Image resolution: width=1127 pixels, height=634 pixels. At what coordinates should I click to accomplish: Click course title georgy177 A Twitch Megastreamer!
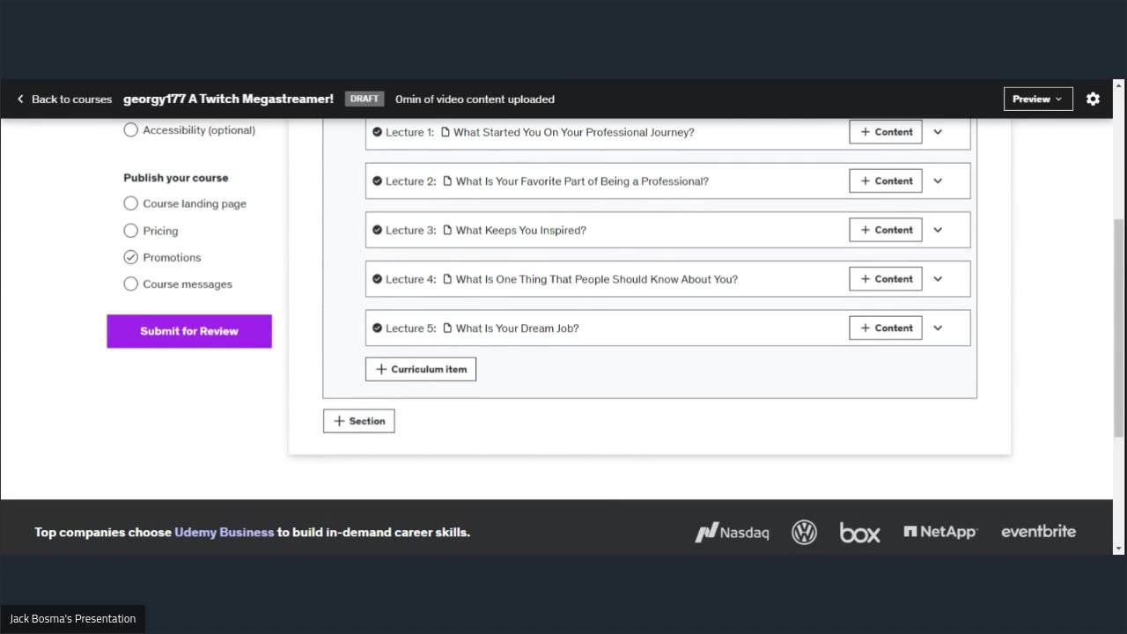(228, 100)
